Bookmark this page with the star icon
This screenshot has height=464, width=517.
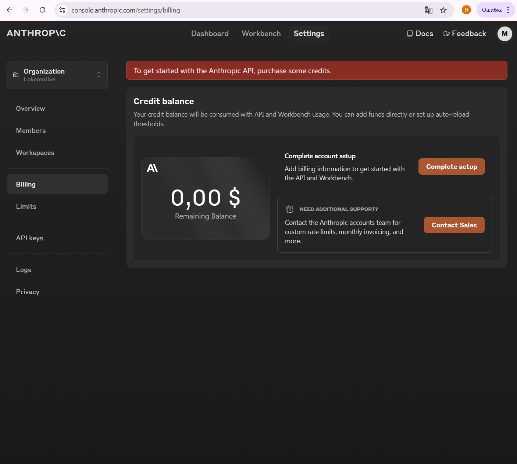point(443,10)
